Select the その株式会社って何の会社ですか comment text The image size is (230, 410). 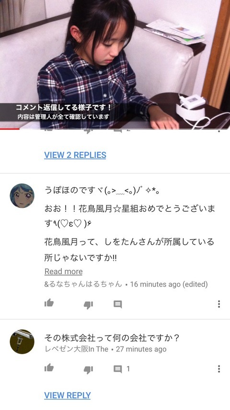112,338
